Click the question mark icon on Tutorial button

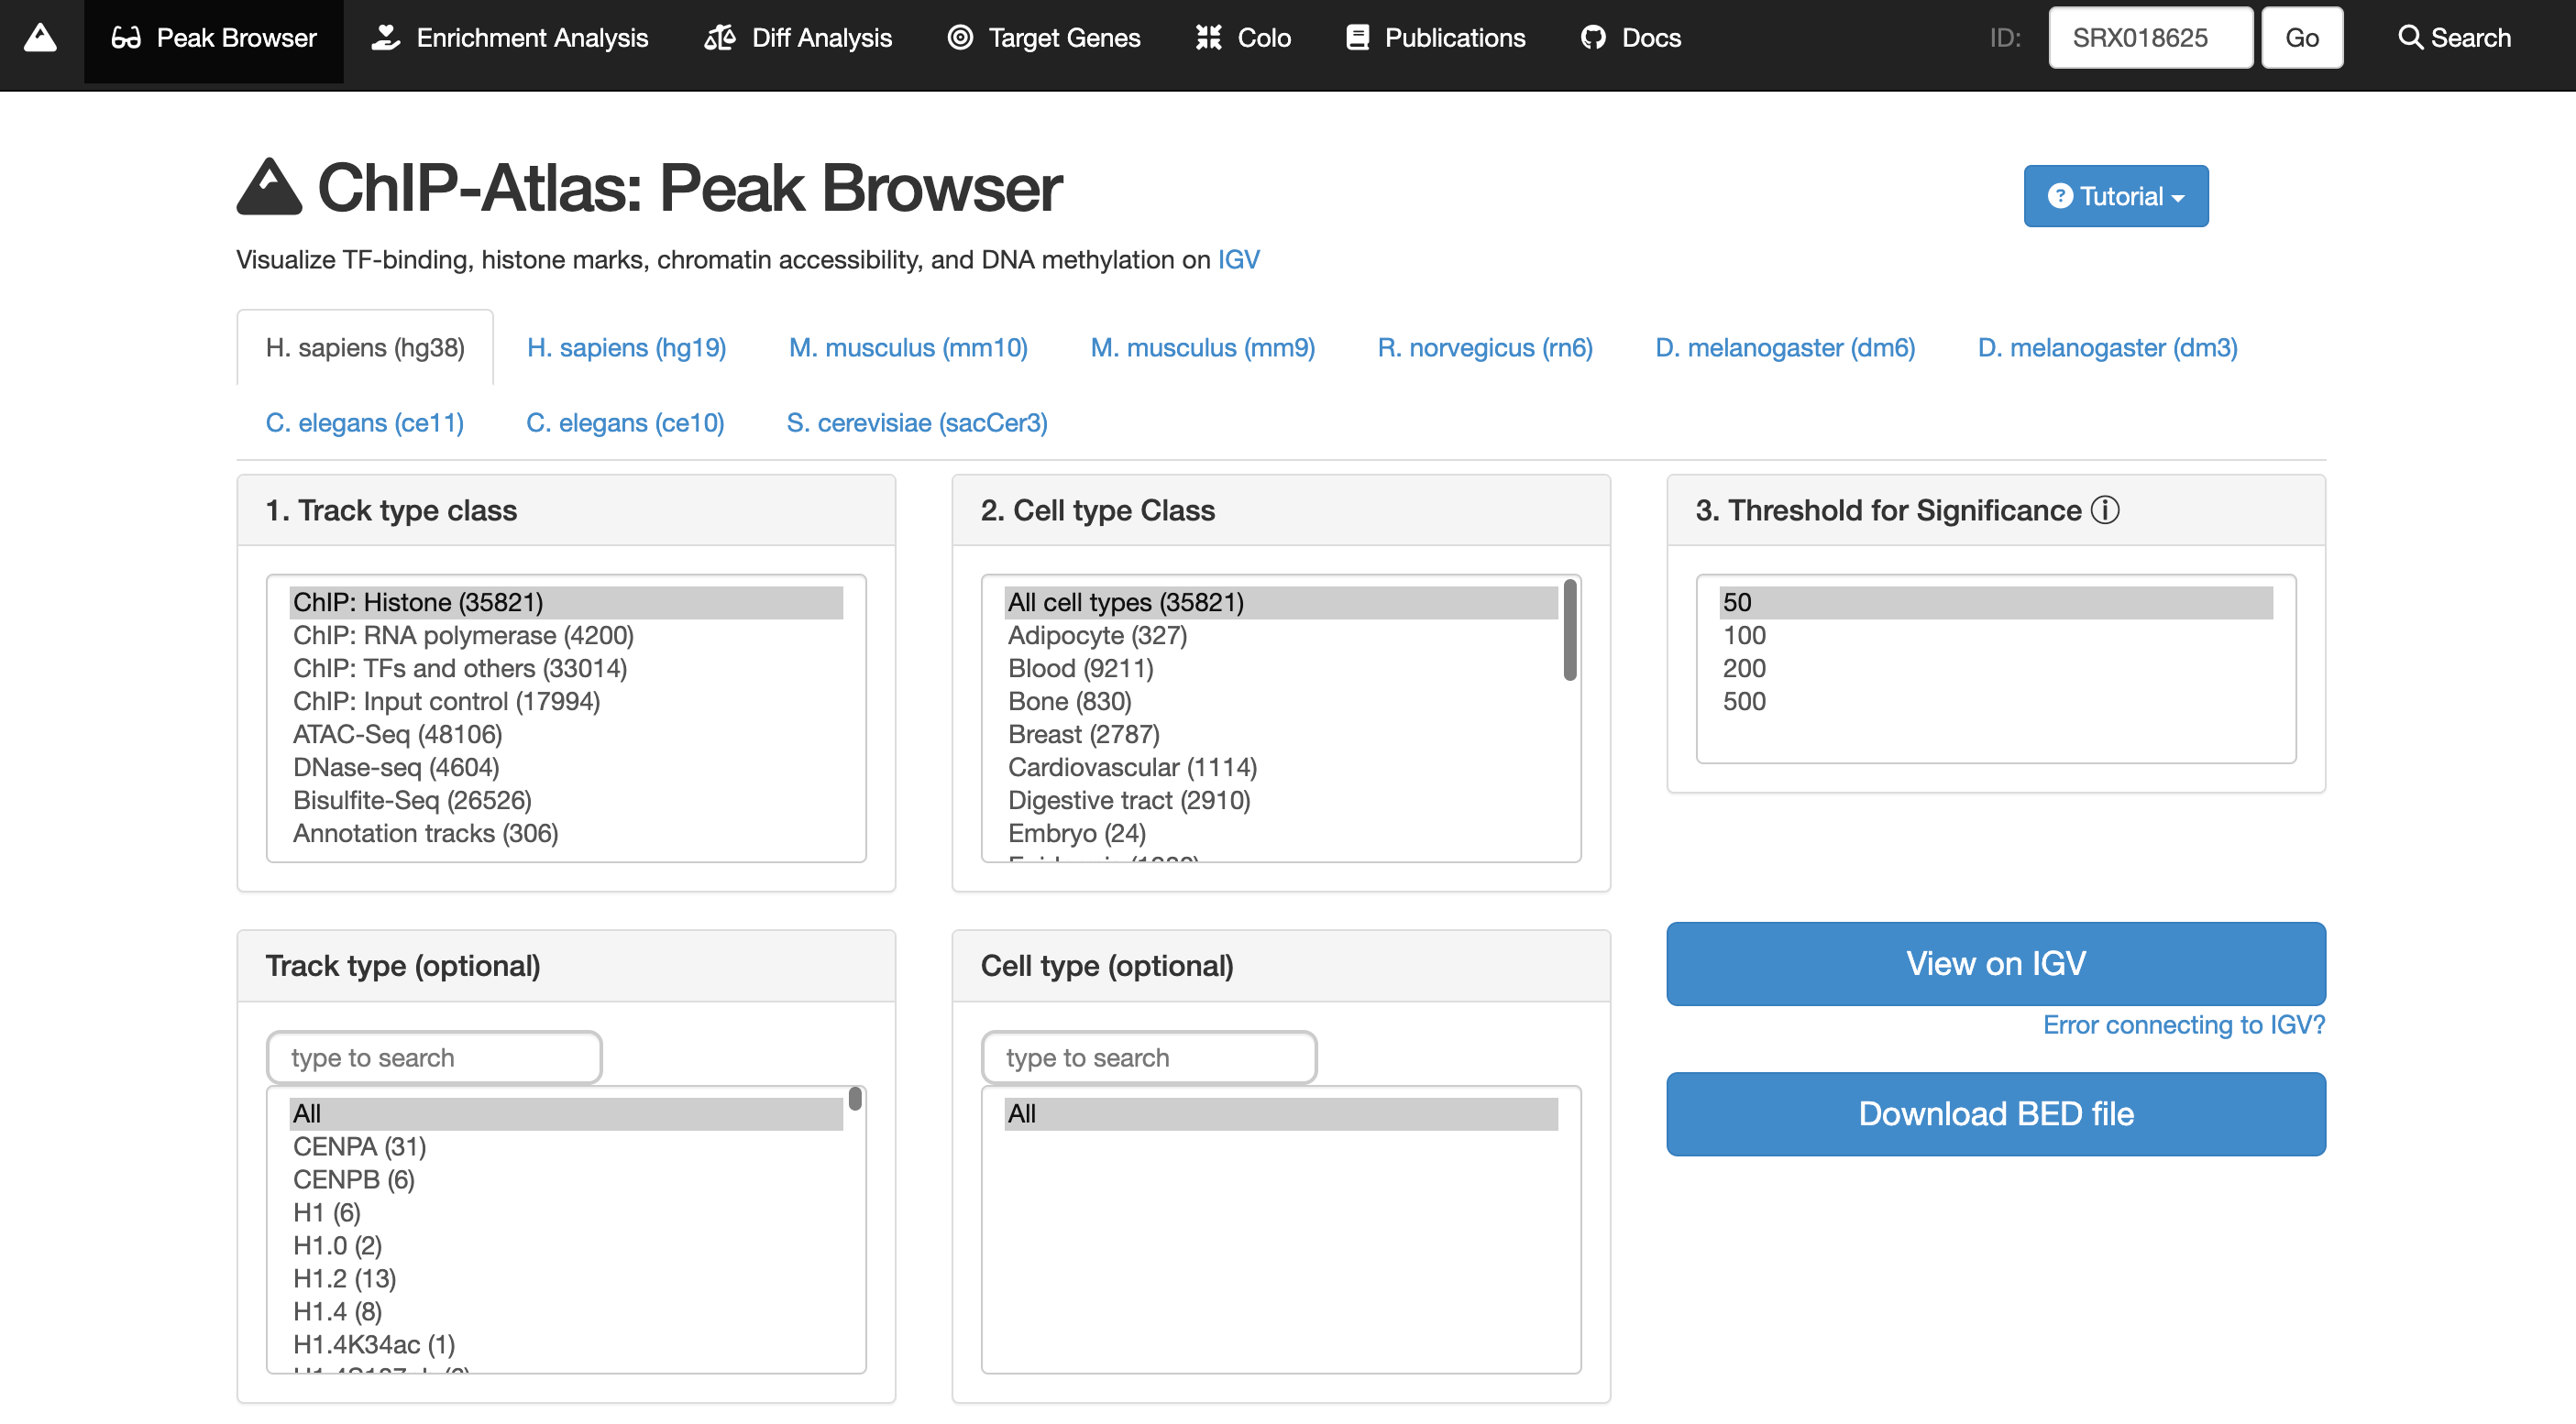coord(2059,196)
